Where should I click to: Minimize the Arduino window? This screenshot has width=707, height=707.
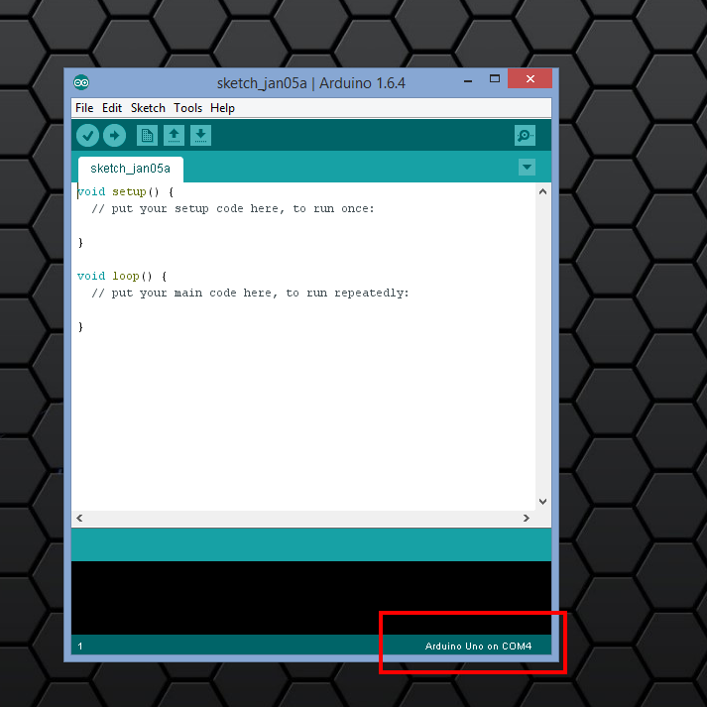(x=468, y=80)
